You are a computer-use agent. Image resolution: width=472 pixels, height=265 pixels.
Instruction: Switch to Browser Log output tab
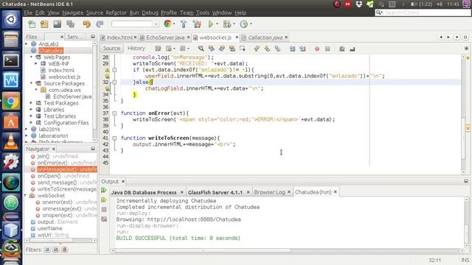269,192
